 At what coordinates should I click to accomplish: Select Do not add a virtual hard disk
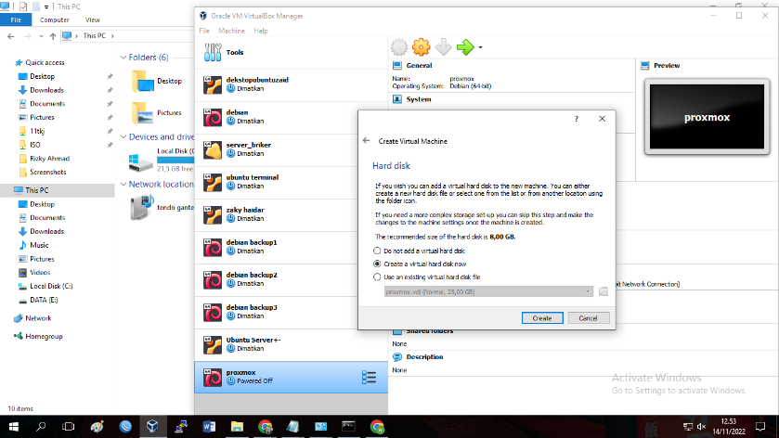click(x=377, y=251)
